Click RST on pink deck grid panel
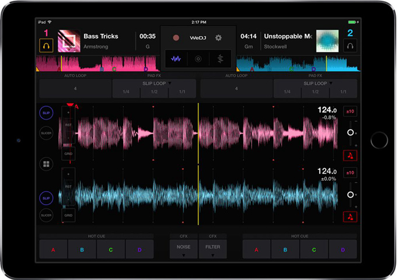Image resolution: width=397 pixels, height=280 pixels. (x=68, y=125)
